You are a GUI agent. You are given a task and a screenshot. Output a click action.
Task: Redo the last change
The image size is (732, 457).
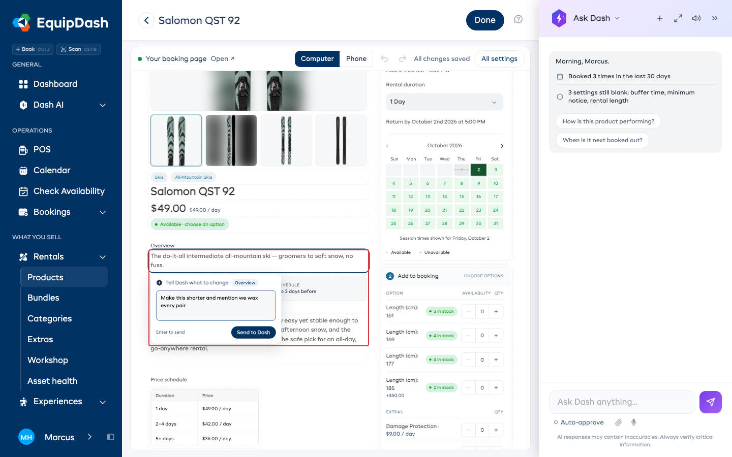[402, 59]
